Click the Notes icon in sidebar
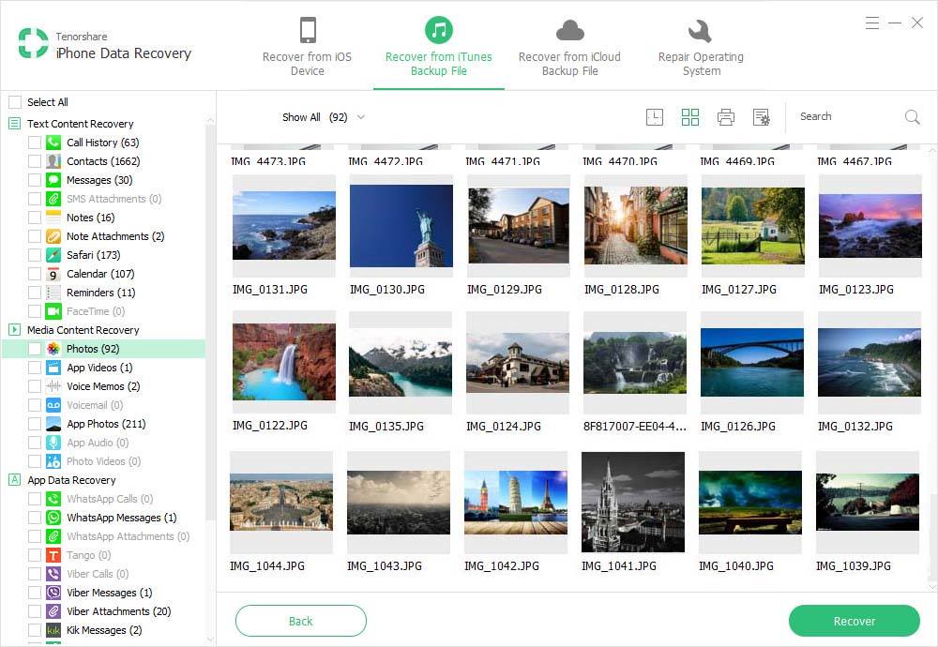Image resolution: width=938 pixels, height=647 pixels. click(x=53, y=217)
